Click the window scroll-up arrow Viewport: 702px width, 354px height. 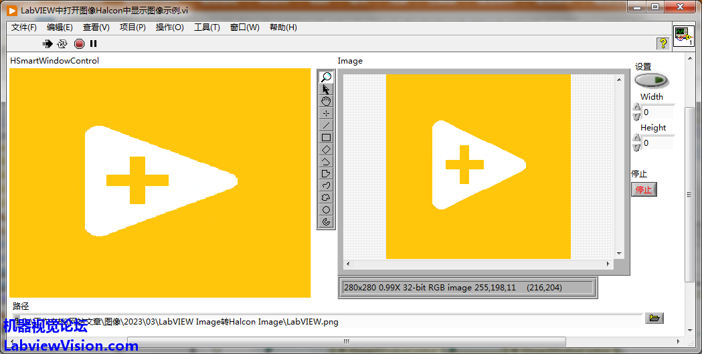point(689,58)
